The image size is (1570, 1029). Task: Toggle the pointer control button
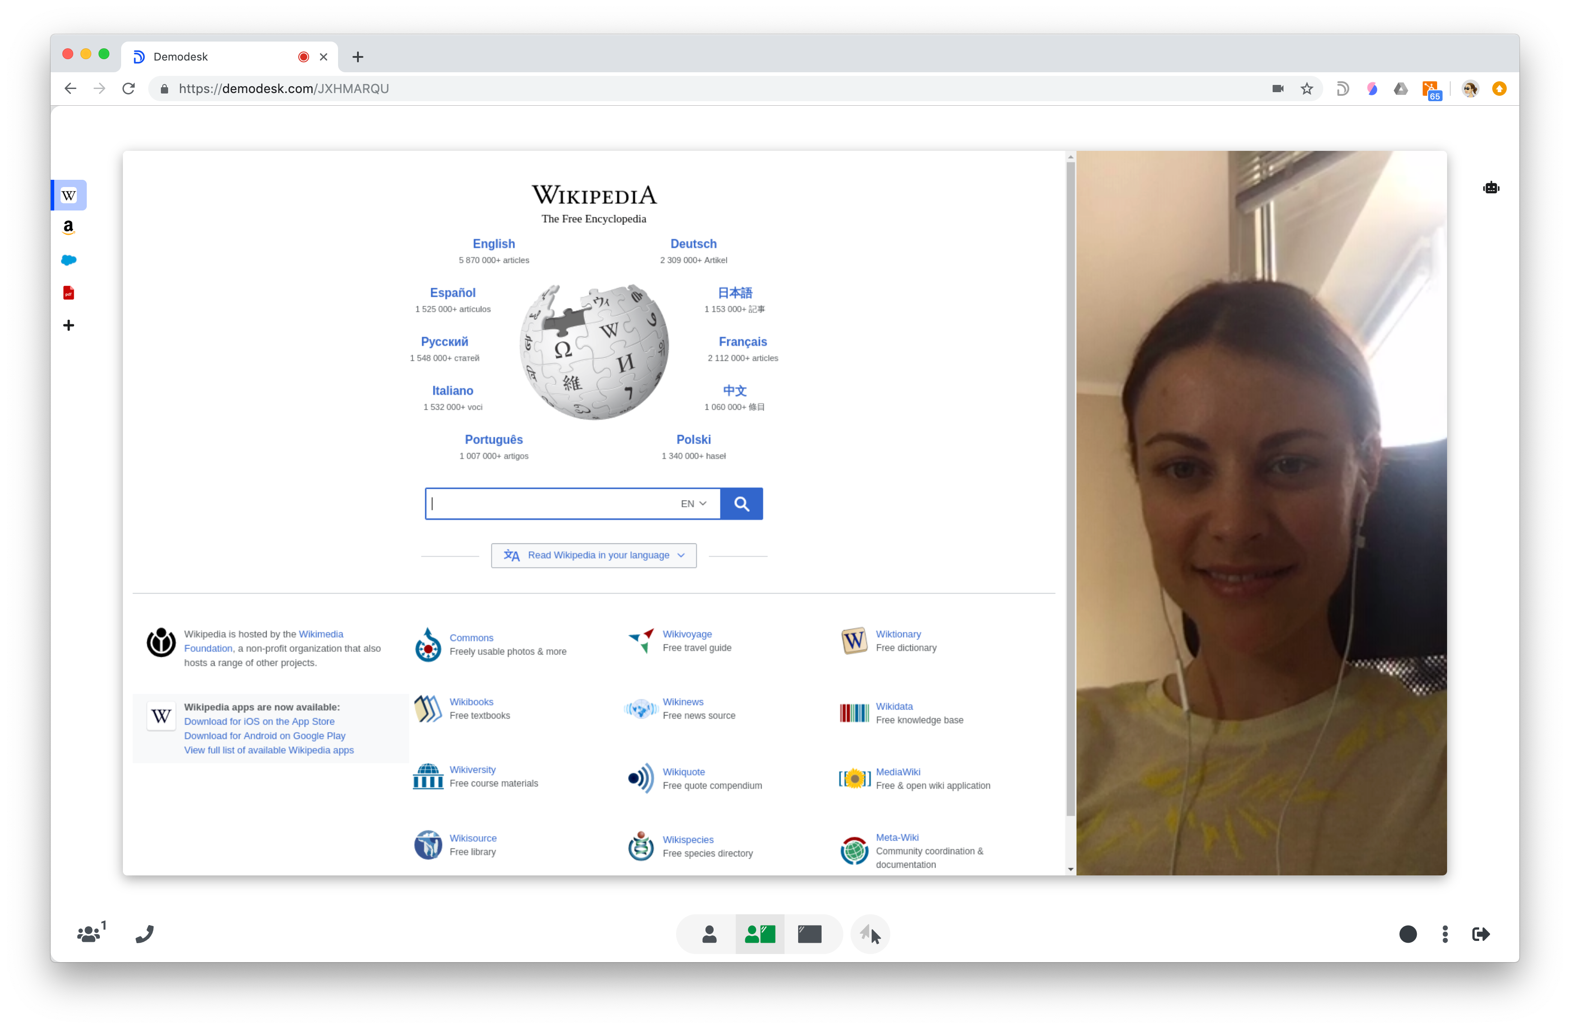click(870, 933)
